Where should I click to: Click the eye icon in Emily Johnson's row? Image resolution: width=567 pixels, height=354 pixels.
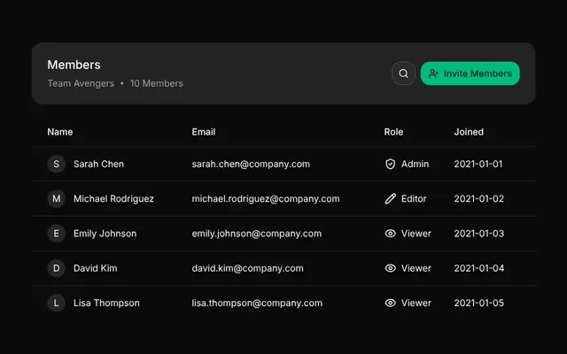(x=390, y=234)
